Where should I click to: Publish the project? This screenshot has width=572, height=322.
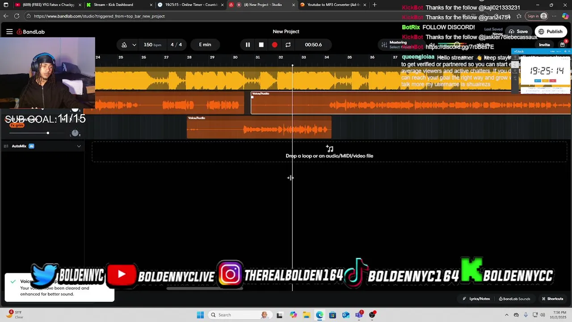[x=550, y=32]
